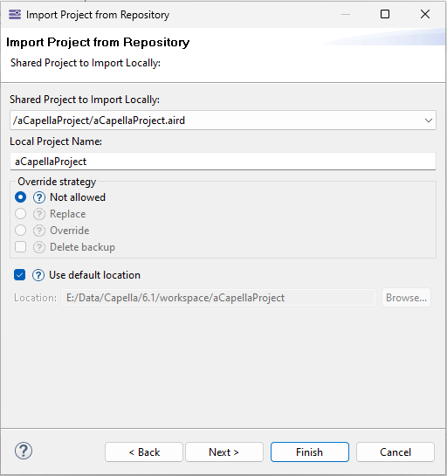
Task: Click the bold Import Project from Repository heading
Action: click(x=98, y=42)
